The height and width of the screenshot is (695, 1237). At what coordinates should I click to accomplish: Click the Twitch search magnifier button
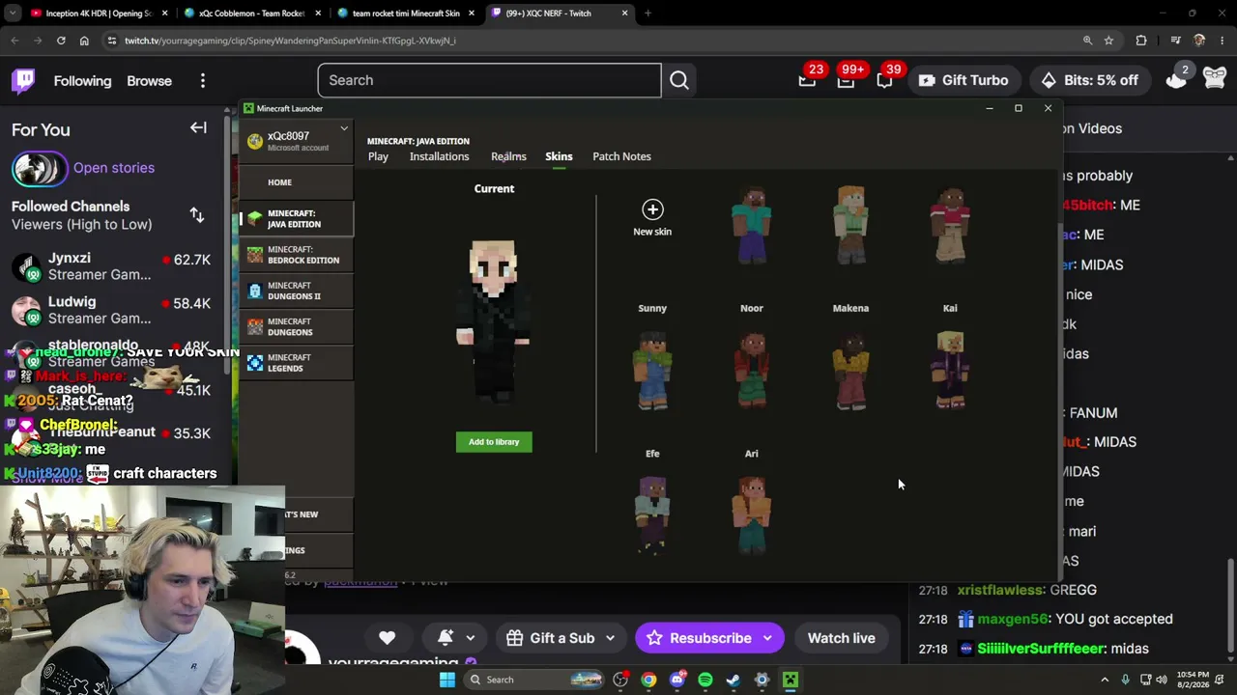click(679, 80)
